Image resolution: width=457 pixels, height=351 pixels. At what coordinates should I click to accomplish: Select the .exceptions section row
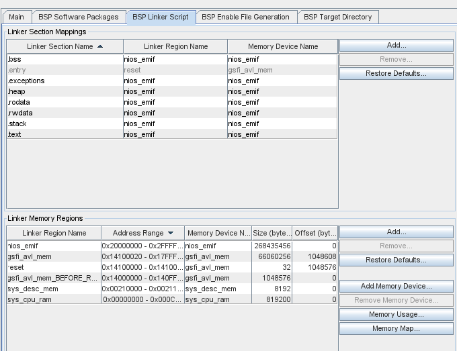65,81
